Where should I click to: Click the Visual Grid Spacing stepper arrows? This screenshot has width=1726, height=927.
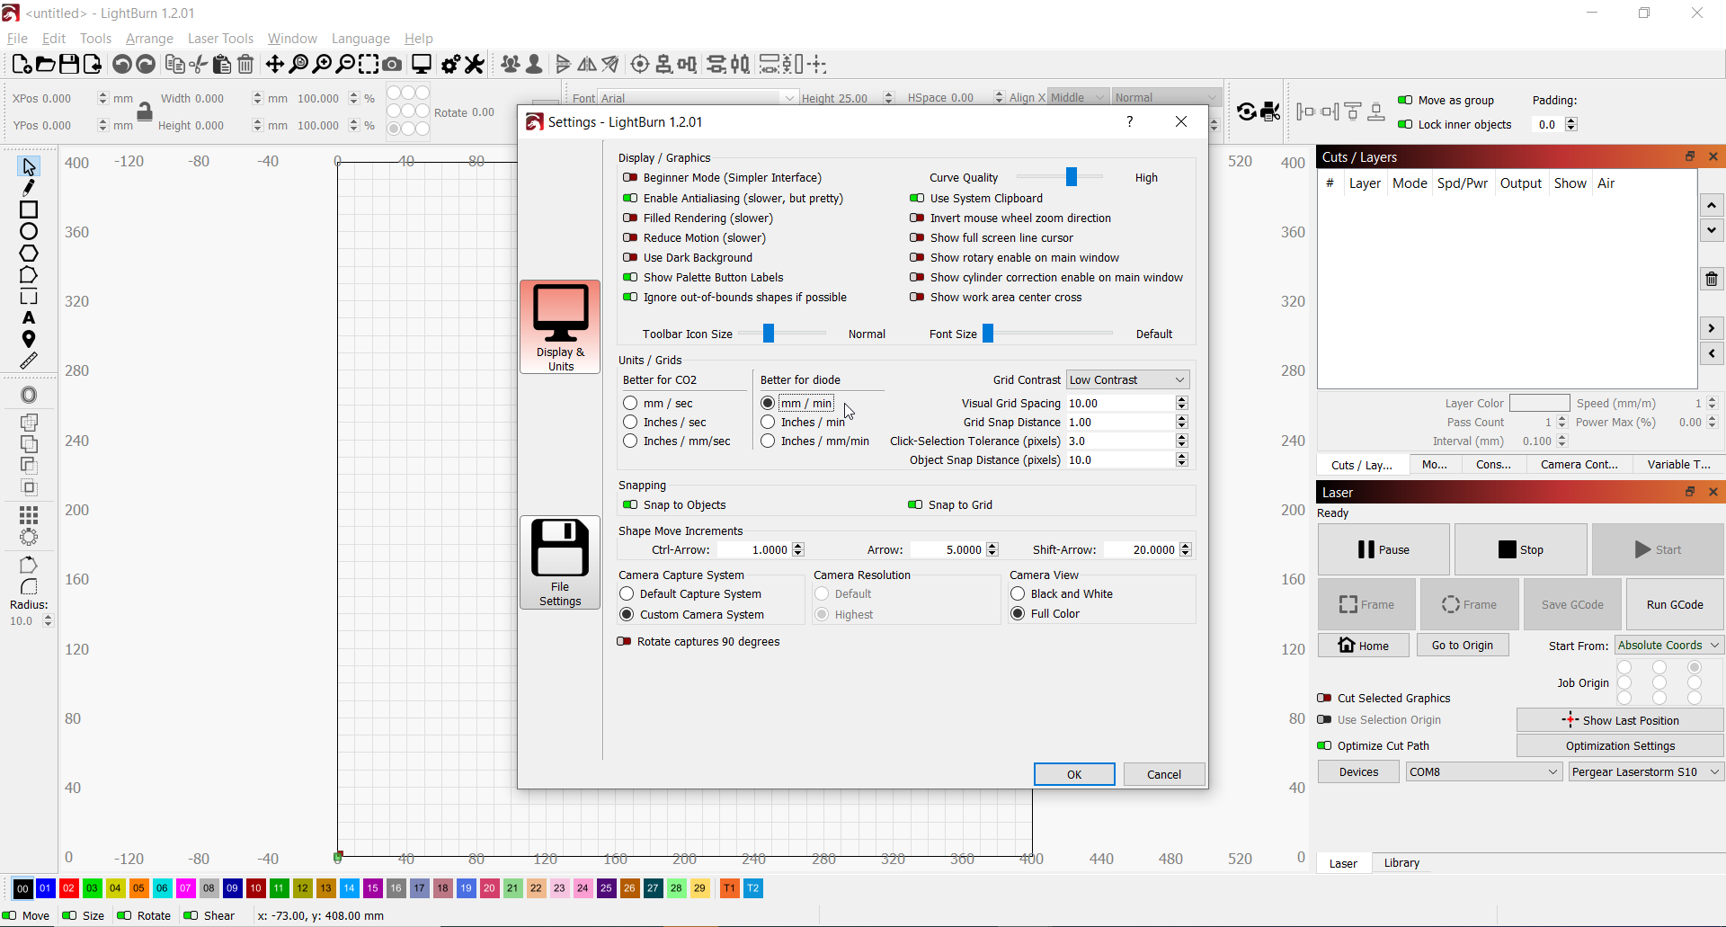1182,404
